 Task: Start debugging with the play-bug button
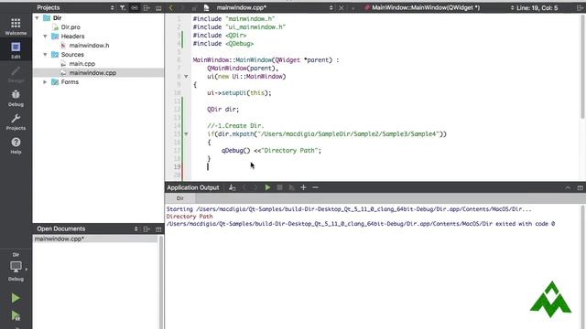16,316
